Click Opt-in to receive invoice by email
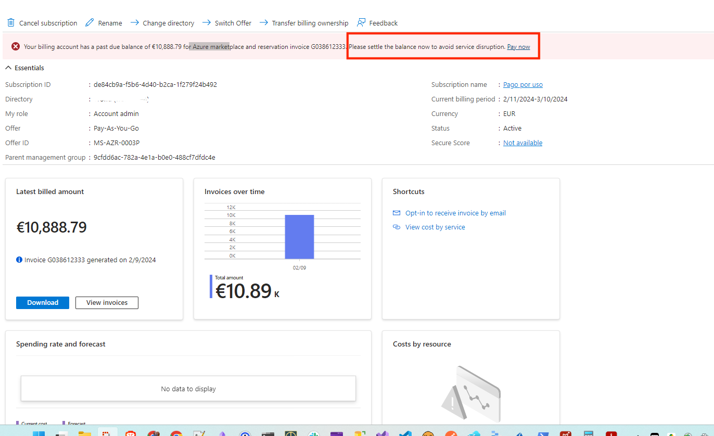The image size is (714, 436). 455,213
